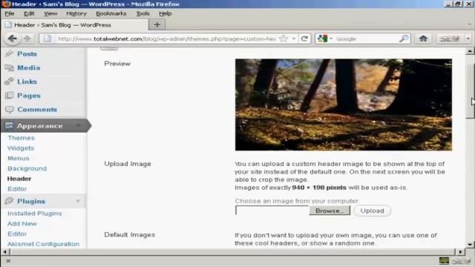Open Menus under Appearance
The image size is (475, 267).
point(19,158)
